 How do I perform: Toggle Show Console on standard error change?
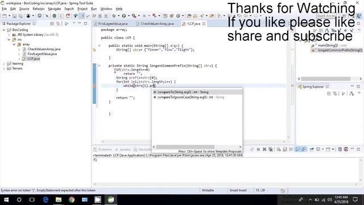[304, 149]
